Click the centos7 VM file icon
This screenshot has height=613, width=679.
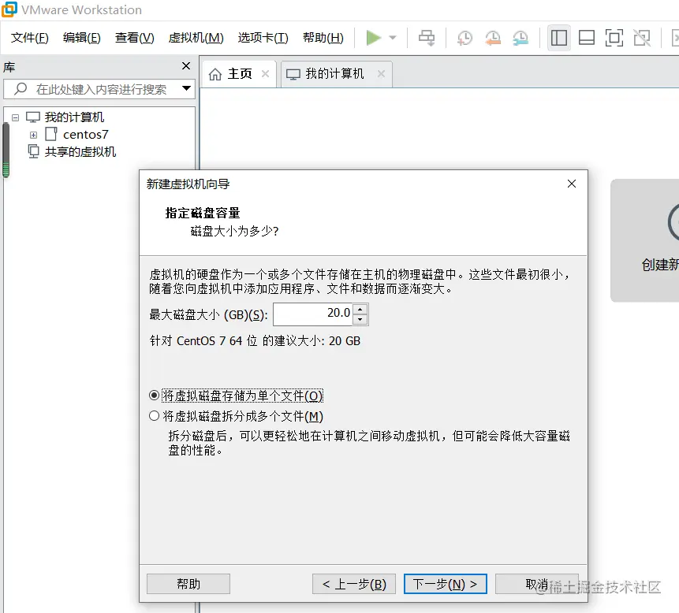click(51, 134)
